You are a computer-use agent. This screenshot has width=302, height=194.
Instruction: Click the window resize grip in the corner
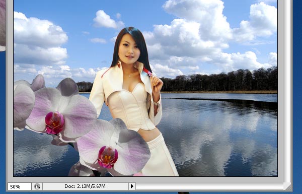[x=288, y=186]
